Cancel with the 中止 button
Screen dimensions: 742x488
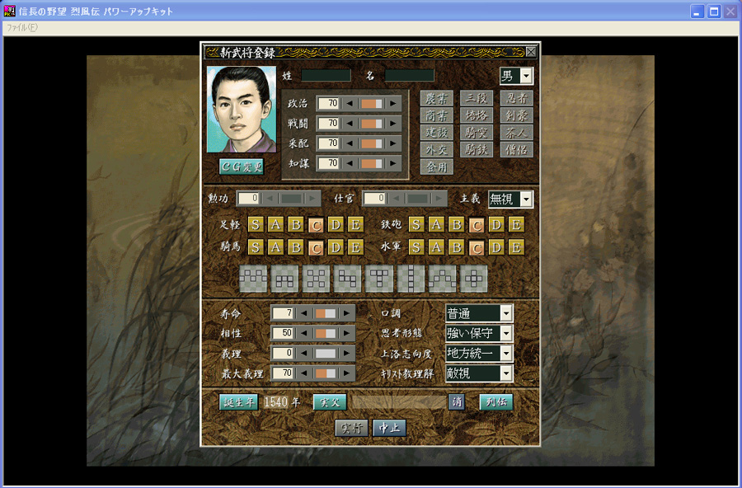(x=389, y=429)
